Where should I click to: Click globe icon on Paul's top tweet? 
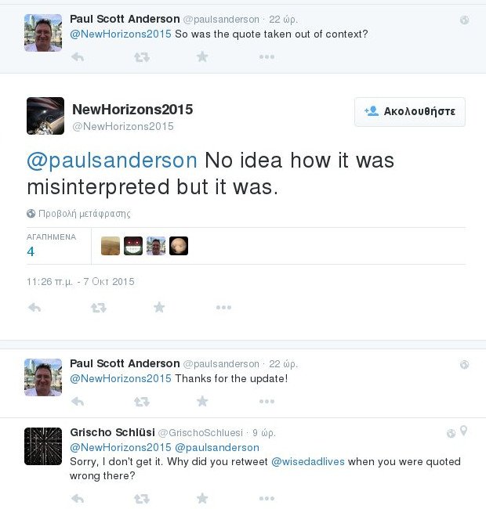[464, 20]
